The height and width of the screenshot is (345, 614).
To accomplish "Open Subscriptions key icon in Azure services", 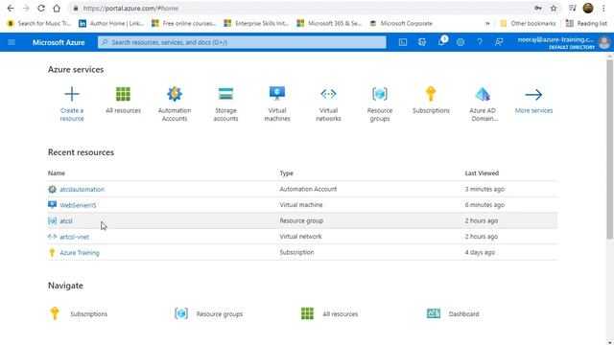I will (431, 94).
